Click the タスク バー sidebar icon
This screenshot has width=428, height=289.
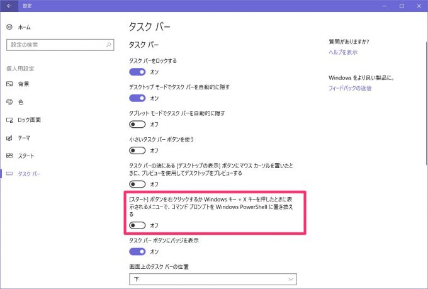click(9, 174)
